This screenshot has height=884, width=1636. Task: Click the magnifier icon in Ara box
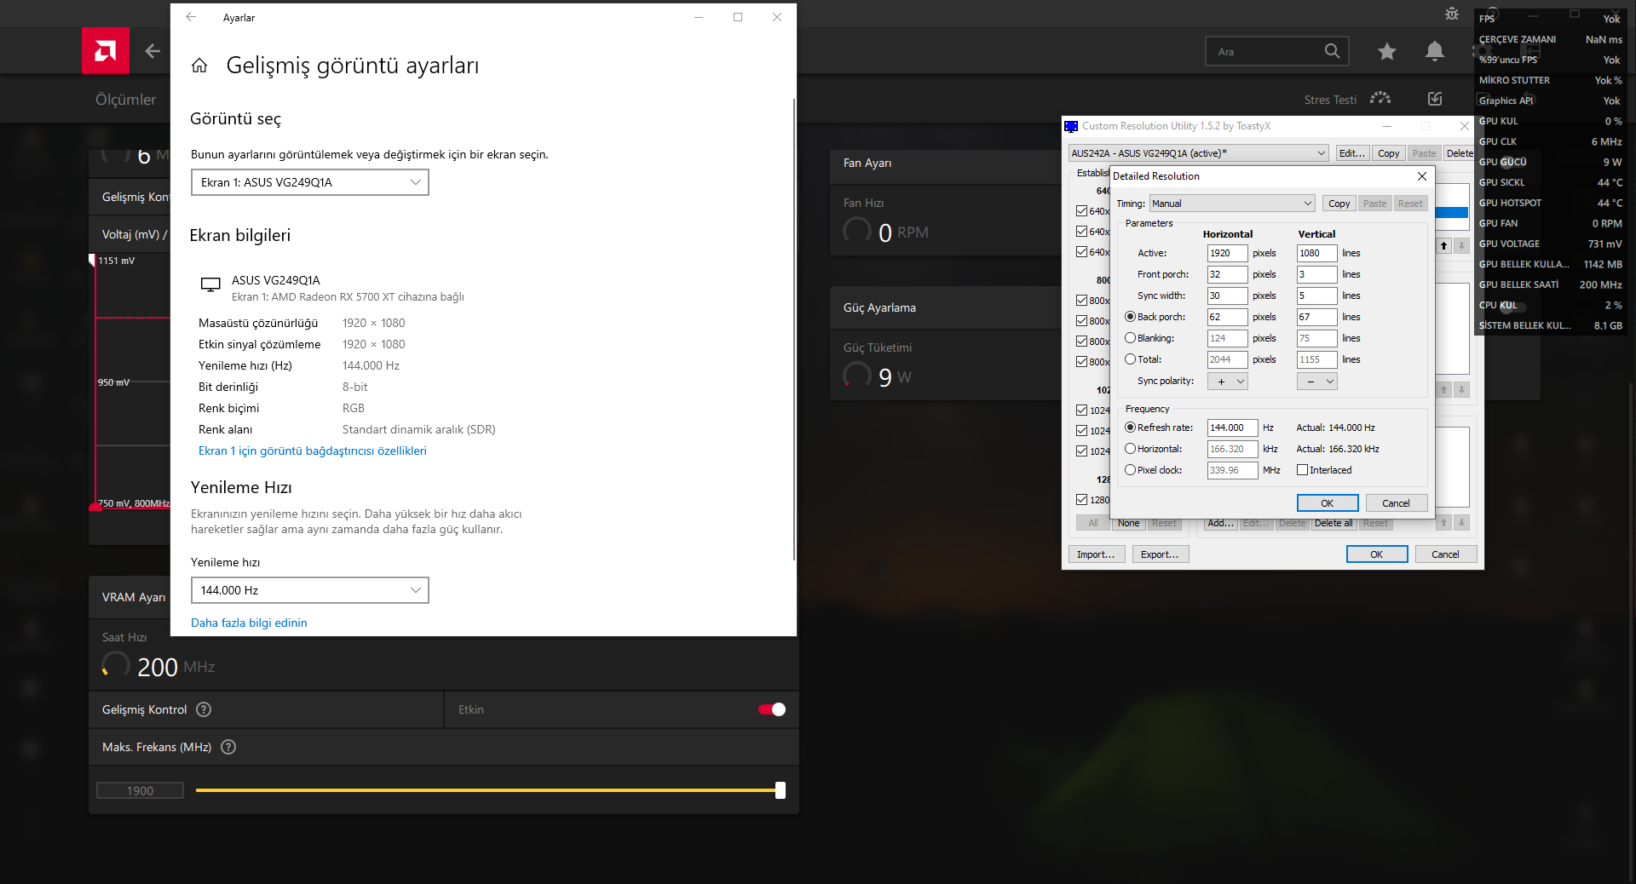click(x=1332, y=51)
